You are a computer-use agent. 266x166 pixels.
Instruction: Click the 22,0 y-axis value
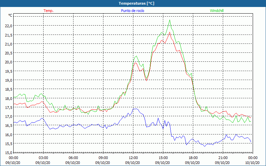click(9, 26)
